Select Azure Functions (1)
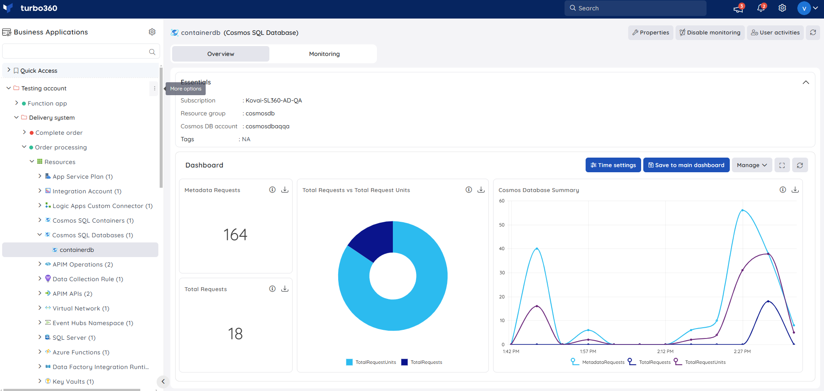 (x=81, y=352)
